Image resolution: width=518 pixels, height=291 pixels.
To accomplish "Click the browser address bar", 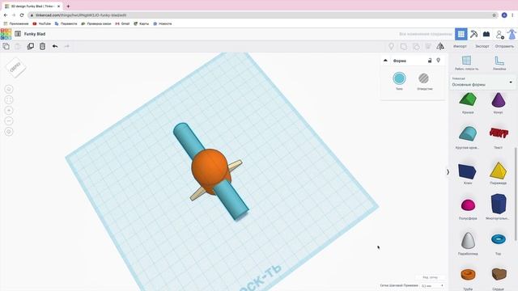I will pyautogui.click(x=263, y=15).
